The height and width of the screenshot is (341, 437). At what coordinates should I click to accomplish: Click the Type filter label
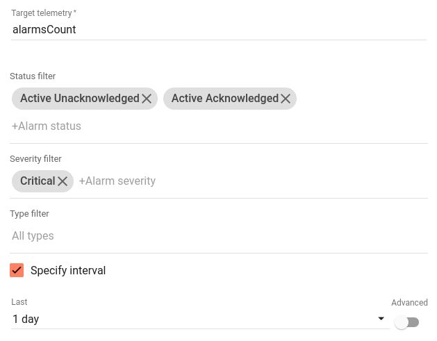tap(29, 214)
